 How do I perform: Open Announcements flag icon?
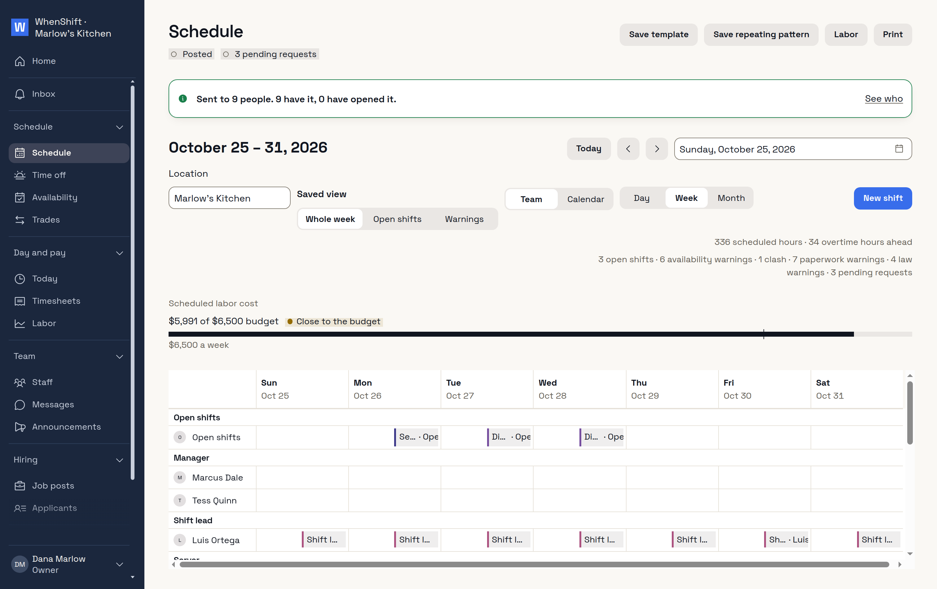click(x=20, y=427)
